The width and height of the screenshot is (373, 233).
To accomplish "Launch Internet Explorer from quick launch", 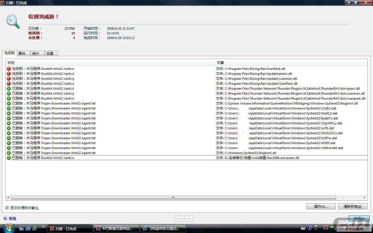I will (x=35, y=229).
